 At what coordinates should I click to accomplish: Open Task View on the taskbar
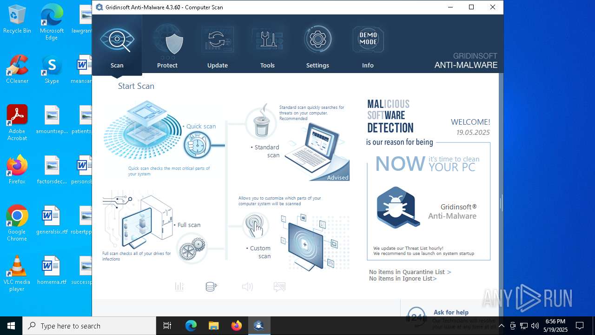point(167,326)
